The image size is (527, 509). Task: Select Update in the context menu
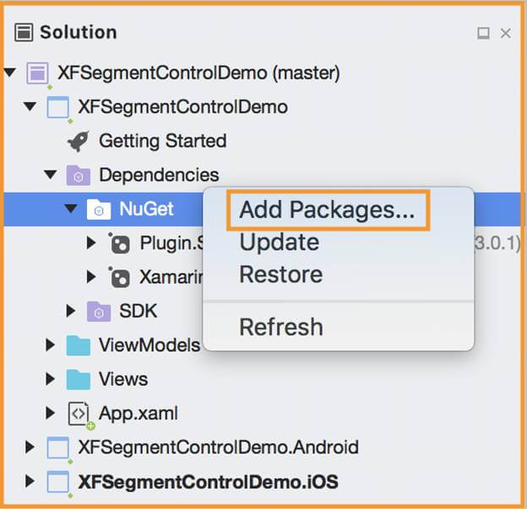pos(279,242)
